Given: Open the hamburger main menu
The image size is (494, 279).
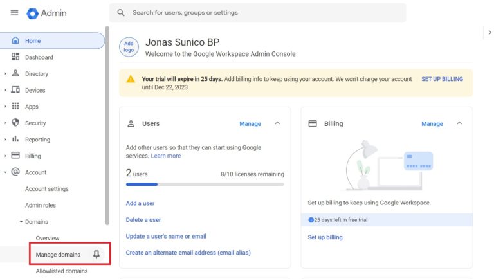Looking at the screenshot, I should point(14,13).
